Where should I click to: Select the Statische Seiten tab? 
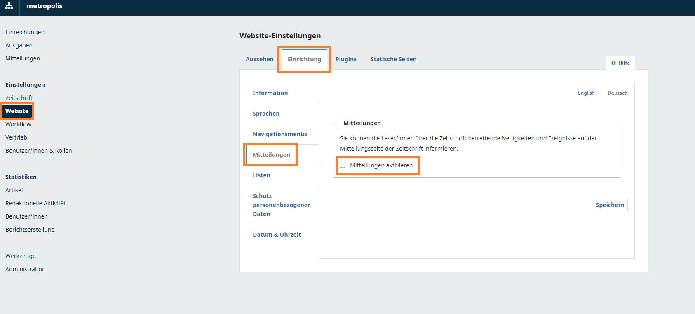(x=393, y=59)
